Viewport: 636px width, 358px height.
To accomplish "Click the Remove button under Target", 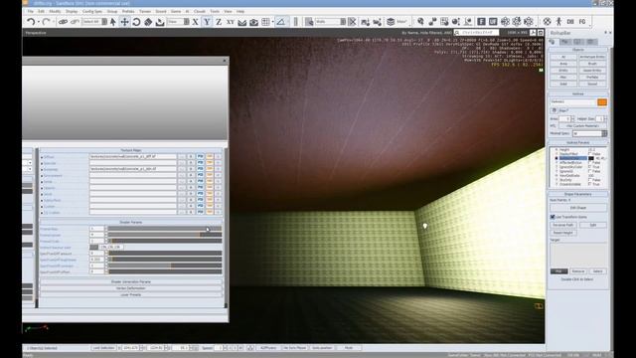I will (578, 271).
